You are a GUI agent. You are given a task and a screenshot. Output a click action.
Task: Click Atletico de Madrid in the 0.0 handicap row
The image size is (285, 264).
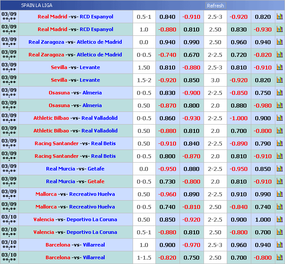[x=99, y=42]
